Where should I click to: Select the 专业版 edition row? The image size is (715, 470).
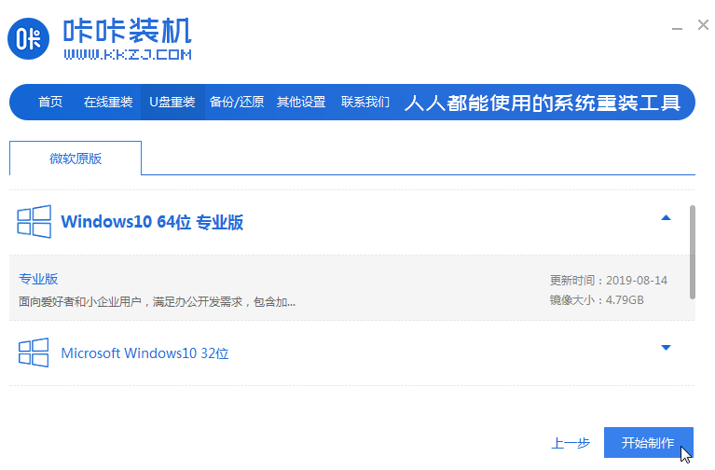pyautogui.click(x=280, y=289)
